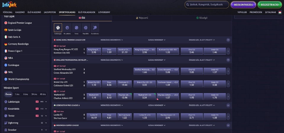
Task: Switch the time filter to 48 óra
Action: [43, 94]
